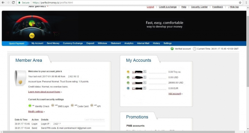This screenshot has width=249, height=133.
Task: Open the 0.00 USD account number link
Action: tap(137, 77)
